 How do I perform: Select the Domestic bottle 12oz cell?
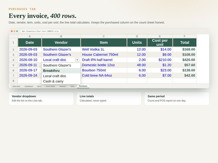tap(104, 65)
